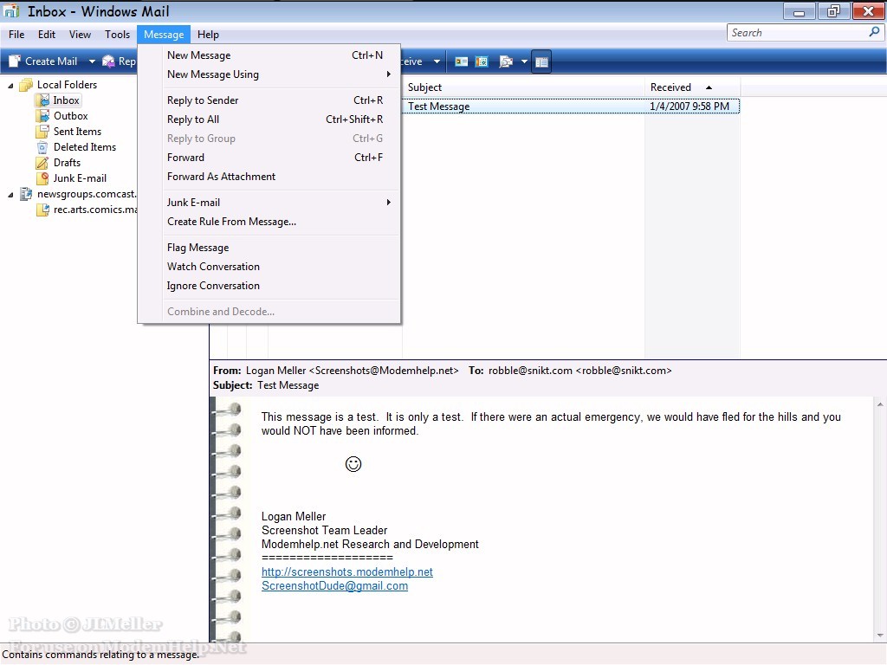887x665 pixels.
Task: Click the Local Folders icon
Action: coord(26,85)
